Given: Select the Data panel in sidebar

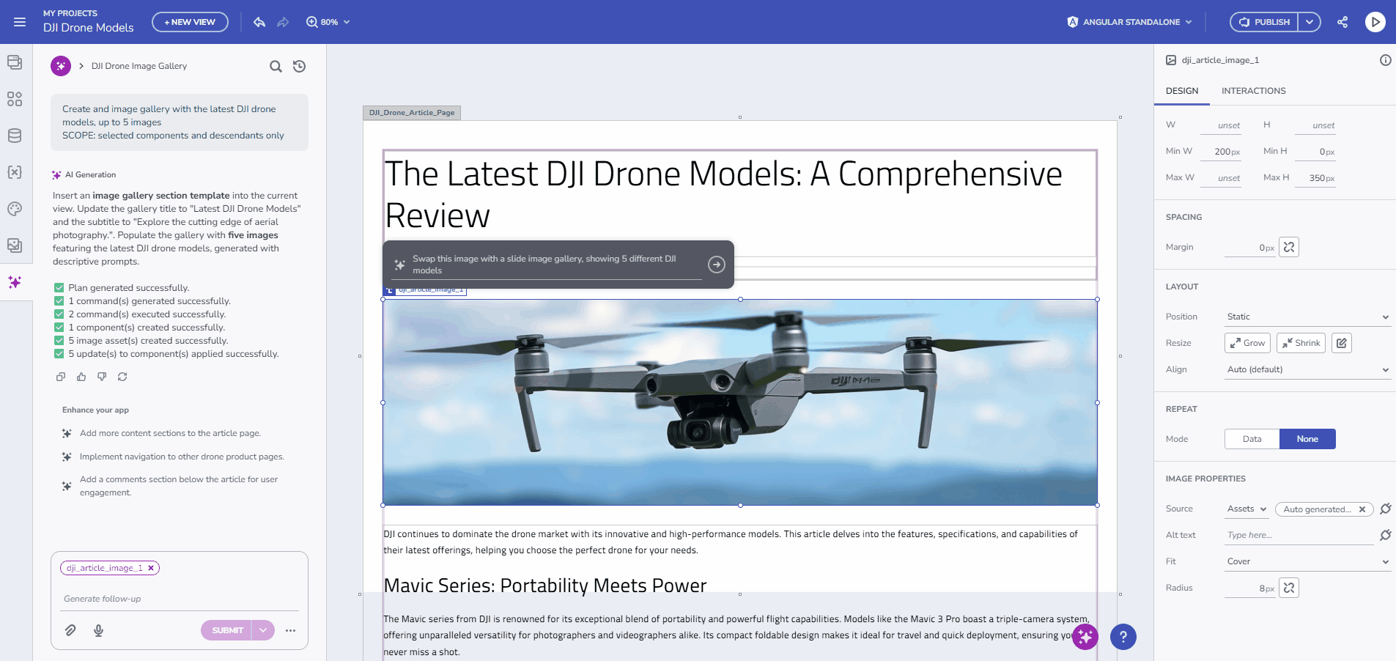Looking at the screenshot, I should [x=15, y=135].
